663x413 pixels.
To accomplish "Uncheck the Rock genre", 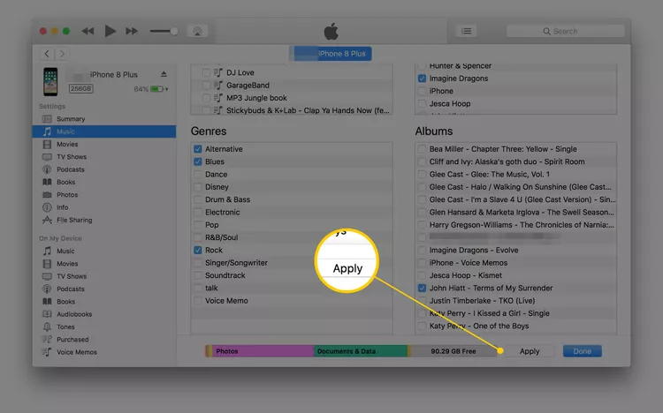I will click(197, 251).
